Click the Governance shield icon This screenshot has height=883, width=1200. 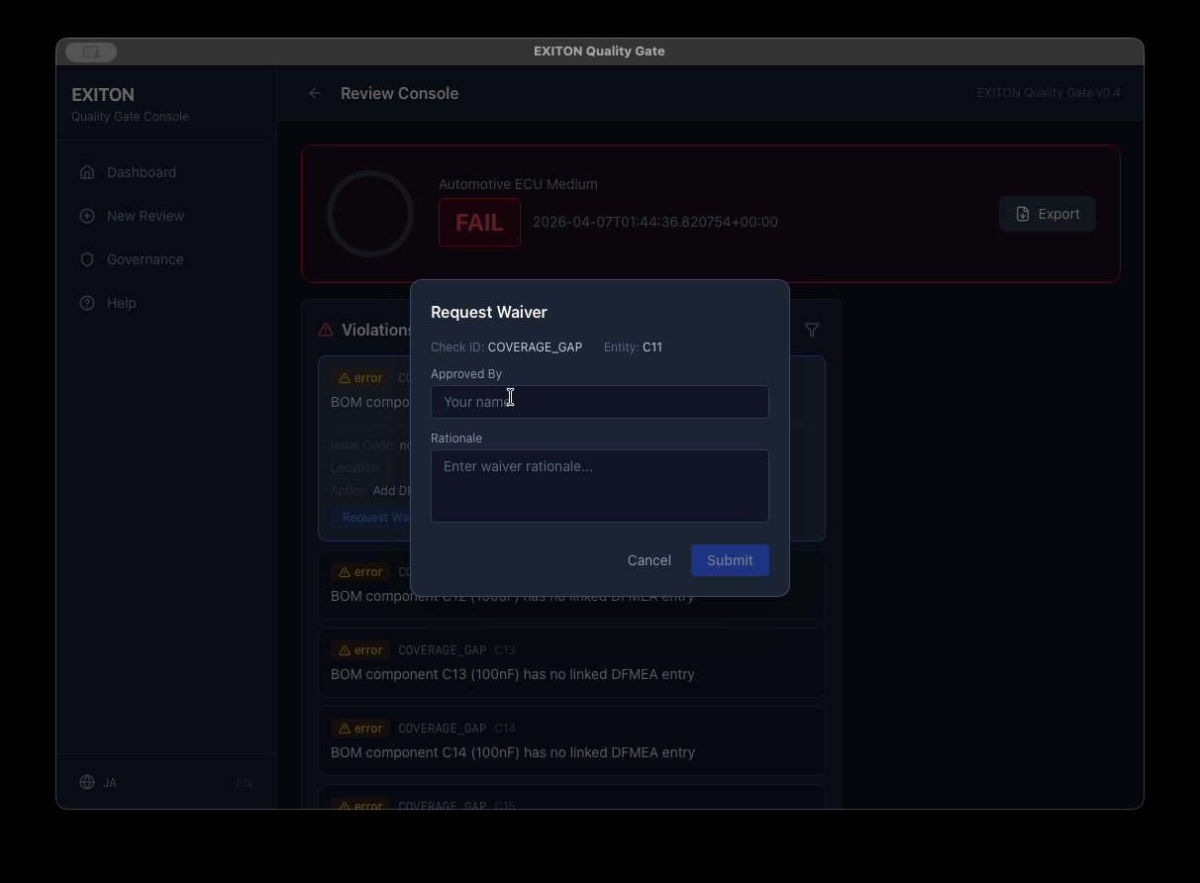[x=87, y=259]
